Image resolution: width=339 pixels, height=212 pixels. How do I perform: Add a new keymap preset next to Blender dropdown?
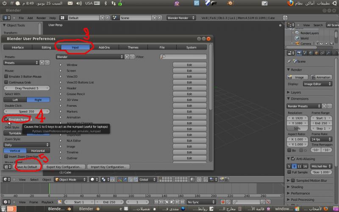(x=127, y=57)
